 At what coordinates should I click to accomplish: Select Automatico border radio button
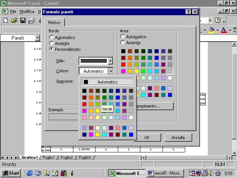click(x=51, y=37)
